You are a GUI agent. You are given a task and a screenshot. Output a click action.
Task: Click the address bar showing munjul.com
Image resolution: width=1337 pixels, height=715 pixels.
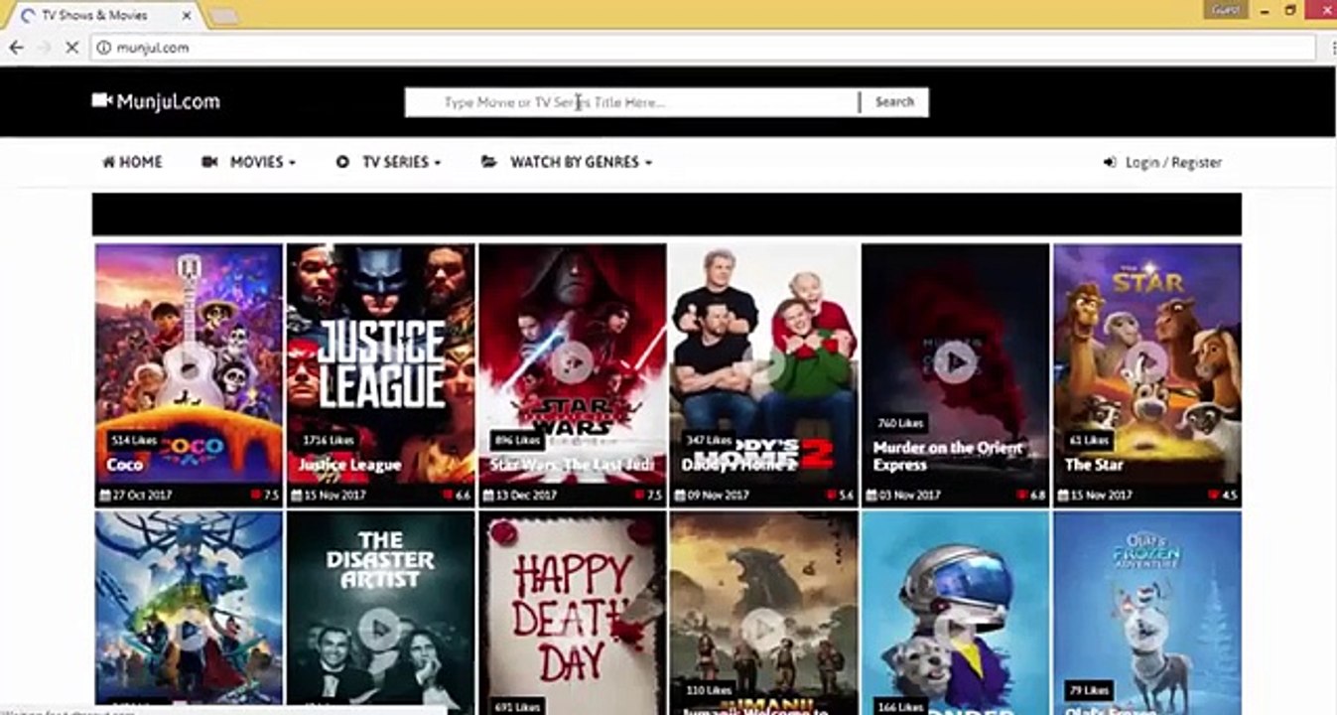point(704,48)
